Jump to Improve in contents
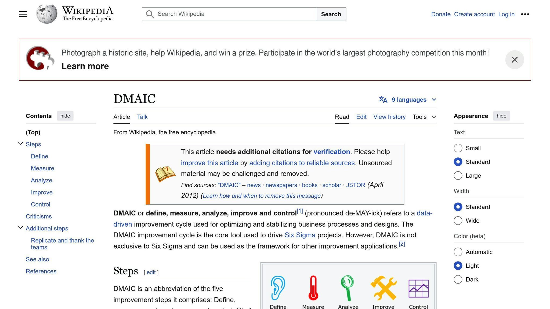550x309 pixels. click(42, 193)
